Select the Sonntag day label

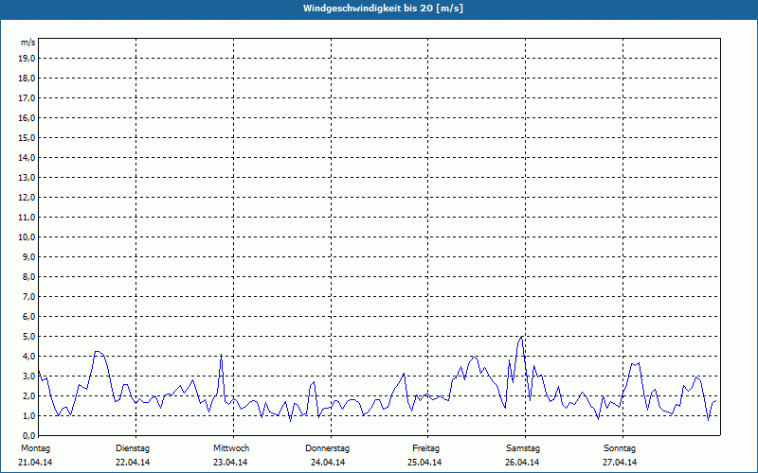[620, 447]
